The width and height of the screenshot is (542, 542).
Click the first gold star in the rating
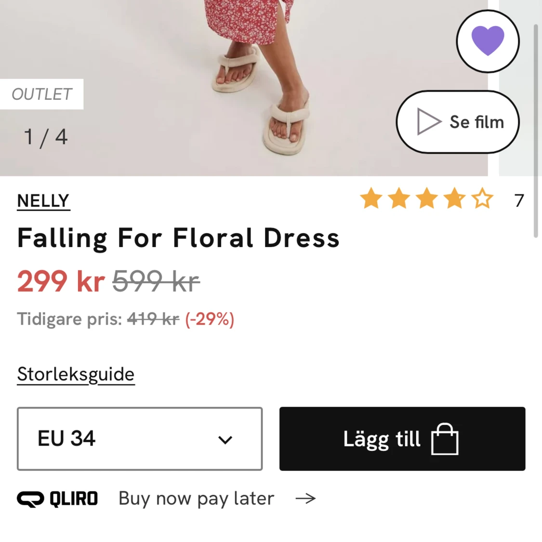tap(371, 198)
